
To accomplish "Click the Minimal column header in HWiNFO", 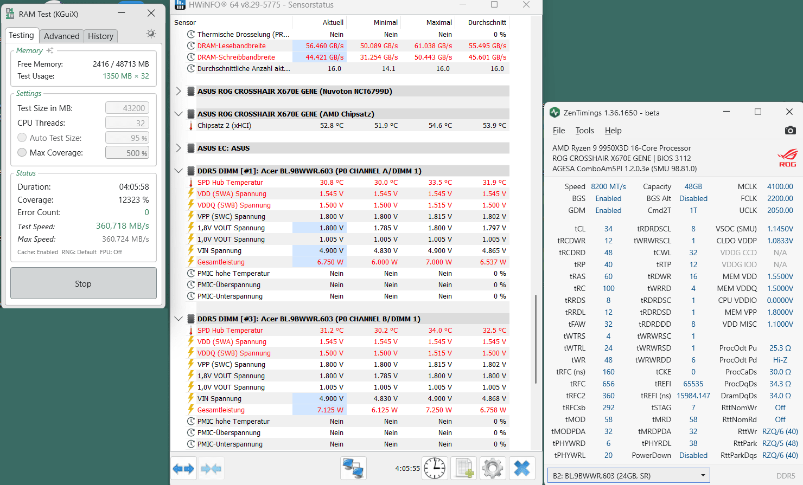I will pyautogui.click(x=374, y=22).
